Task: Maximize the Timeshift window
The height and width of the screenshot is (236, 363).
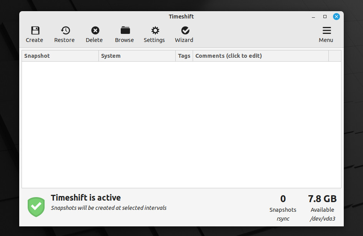Action: pos(325,17)
